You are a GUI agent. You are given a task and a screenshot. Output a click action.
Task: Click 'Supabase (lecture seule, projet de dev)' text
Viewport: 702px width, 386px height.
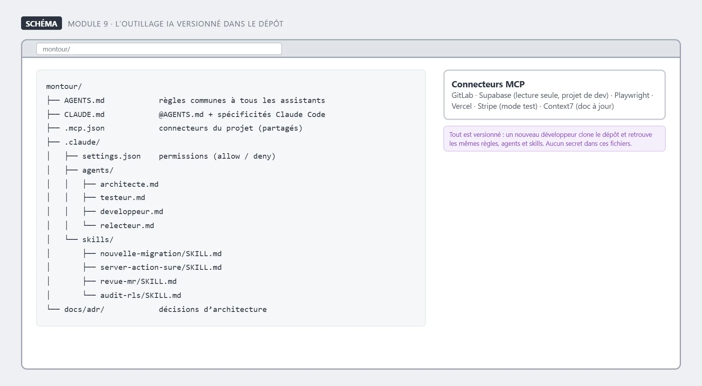544,96
